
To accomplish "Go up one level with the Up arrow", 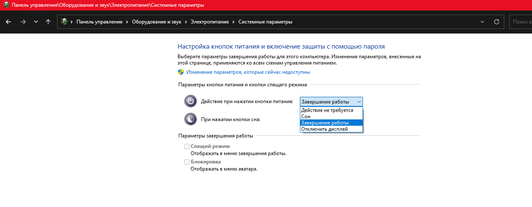I will coord(48,22).
